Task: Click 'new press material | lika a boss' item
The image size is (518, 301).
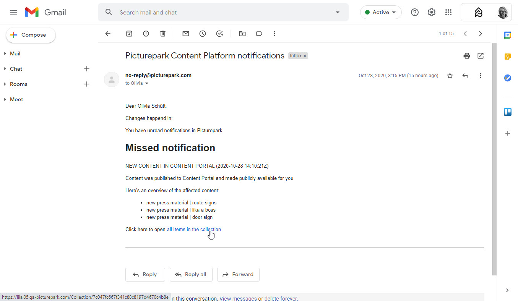Action: click(x=181, y=210)
